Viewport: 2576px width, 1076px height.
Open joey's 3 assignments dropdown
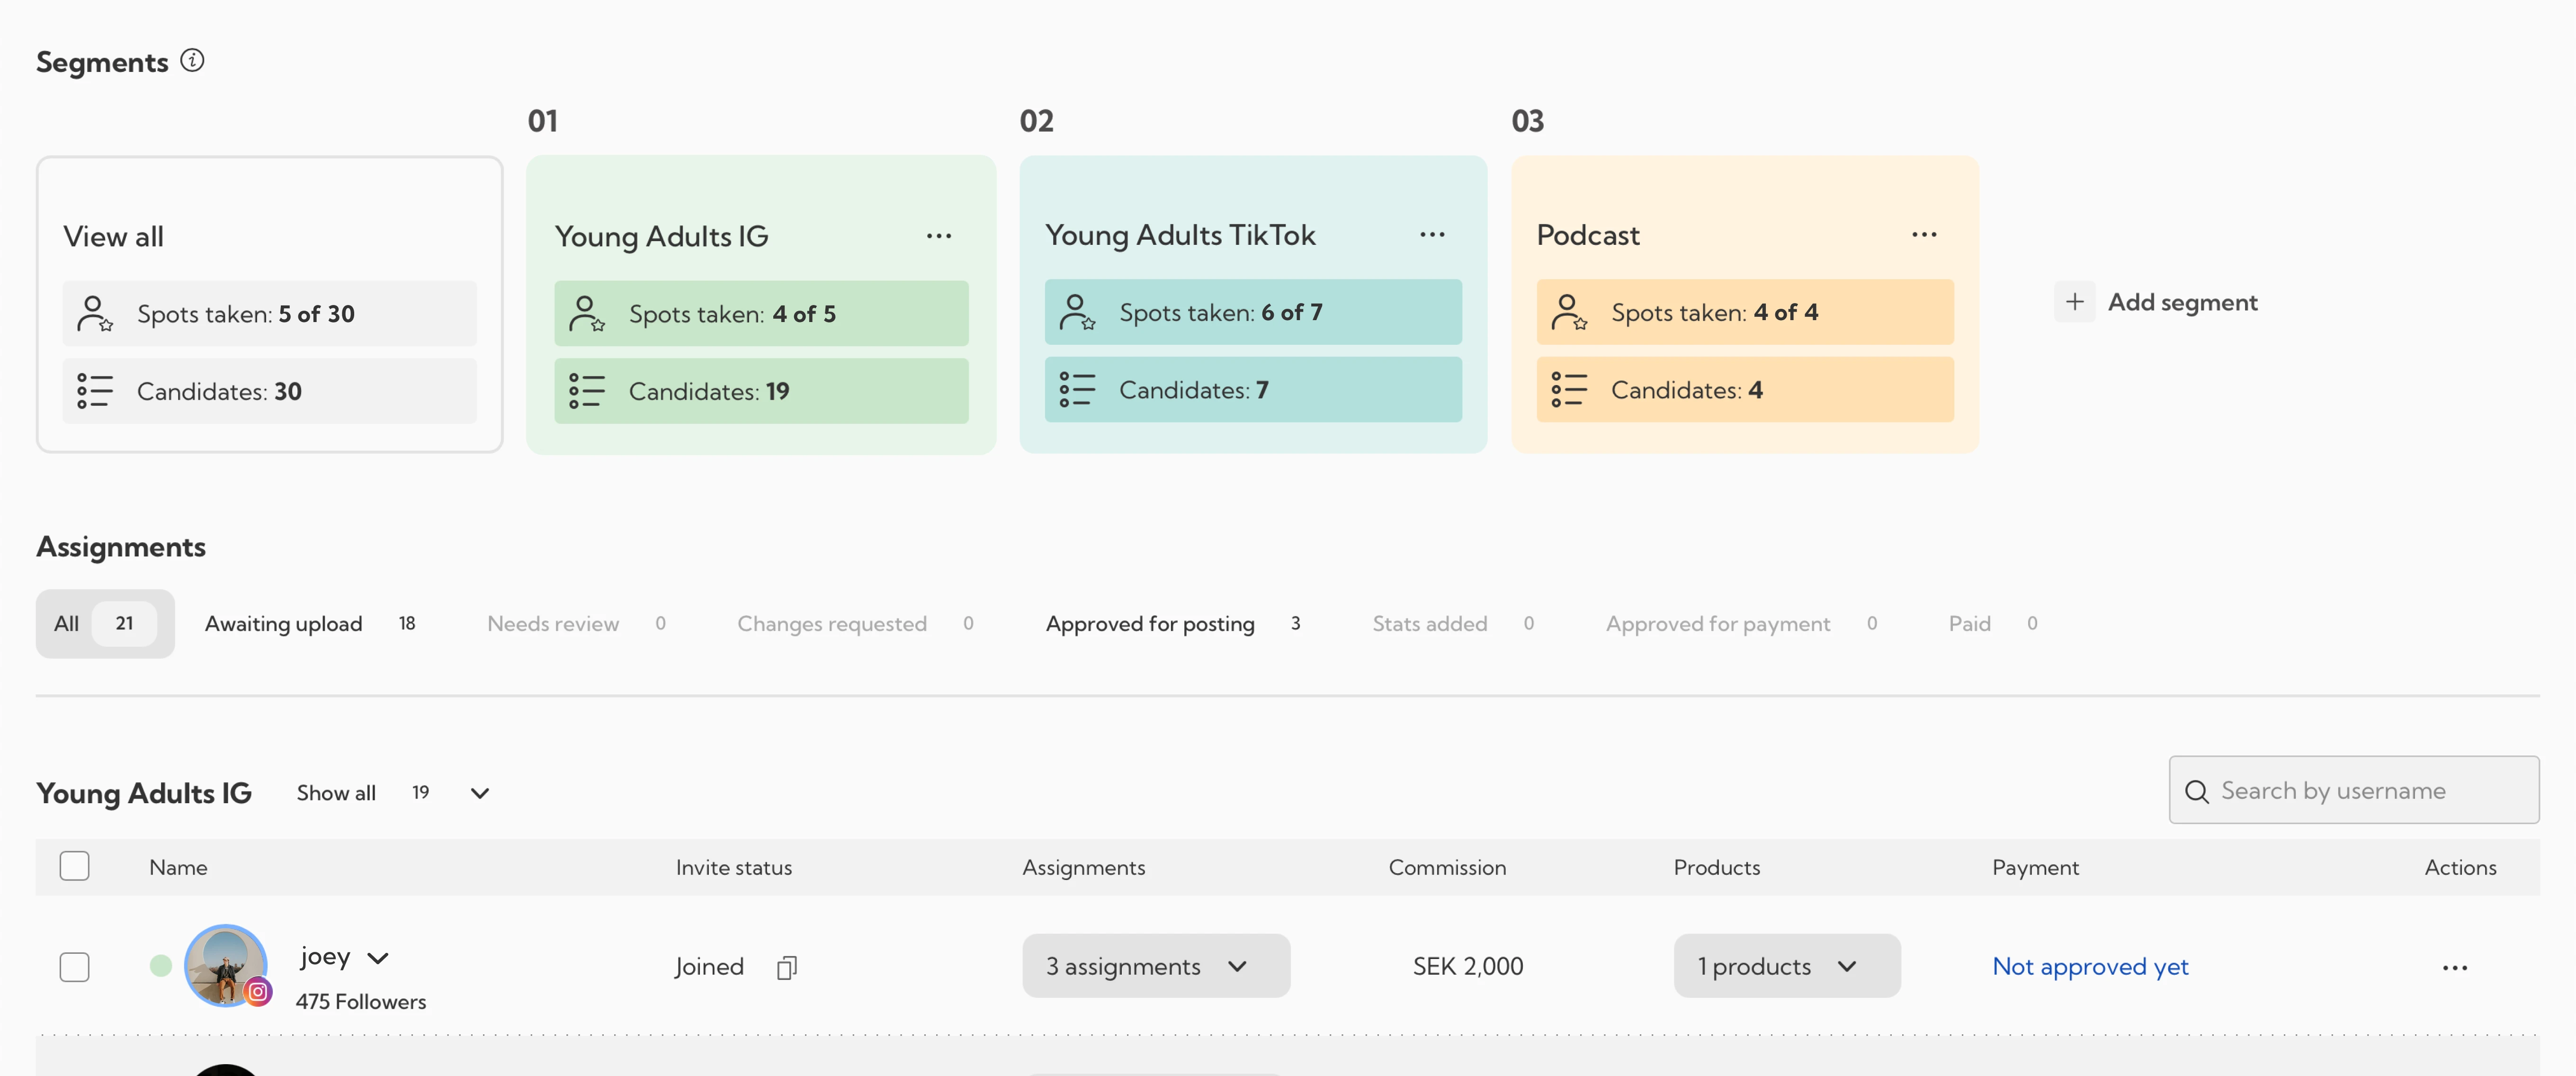pyautogui.click(x=1156, y=966)
